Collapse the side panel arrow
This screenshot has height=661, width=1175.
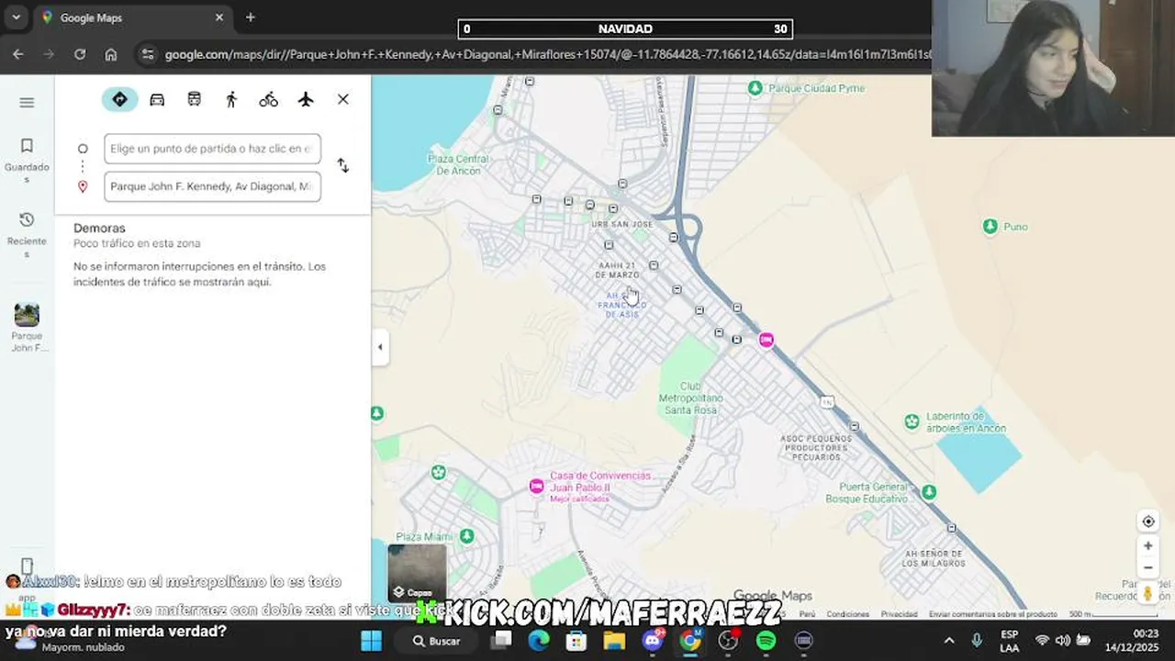click(380, 347)
